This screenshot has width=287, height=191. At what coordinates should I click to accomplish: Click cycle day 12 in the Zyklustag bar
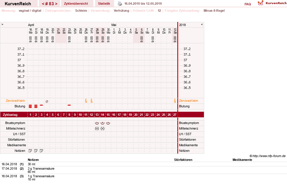click(x=92, y=115)
